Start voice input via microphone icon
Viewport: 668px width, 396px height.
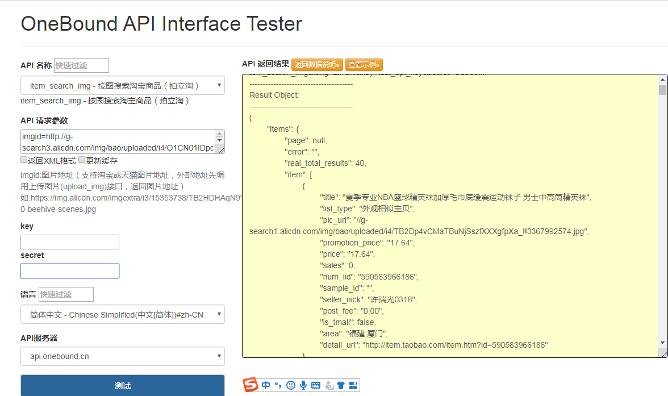pyautogui.click(x=303, y=385)
